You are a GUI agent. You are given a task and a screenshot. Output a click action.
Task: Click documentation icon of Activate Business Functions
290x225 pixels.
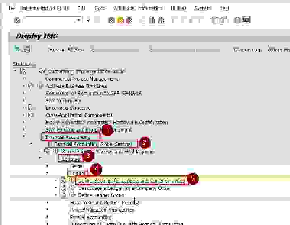[x=31, y=86]
